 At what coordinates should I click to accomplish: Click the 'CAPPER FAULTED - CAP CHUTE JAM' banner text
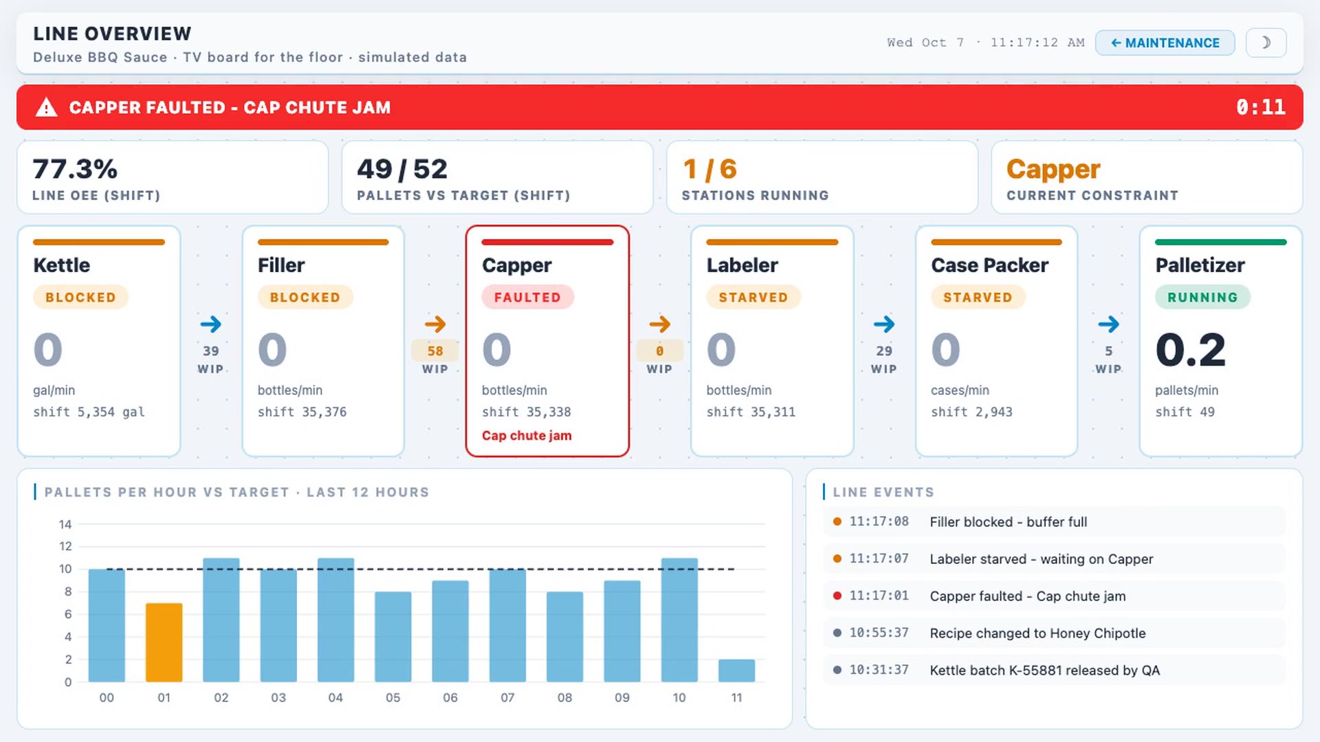230,107
